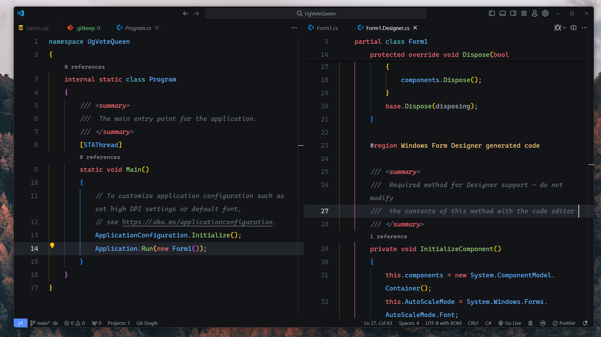Open the main* git branch picker
Screen dimensions: 601x337
coord(40,323)
